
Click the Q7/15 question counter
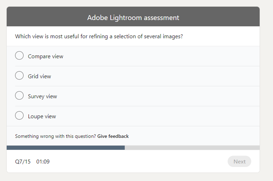pos(22,161)
